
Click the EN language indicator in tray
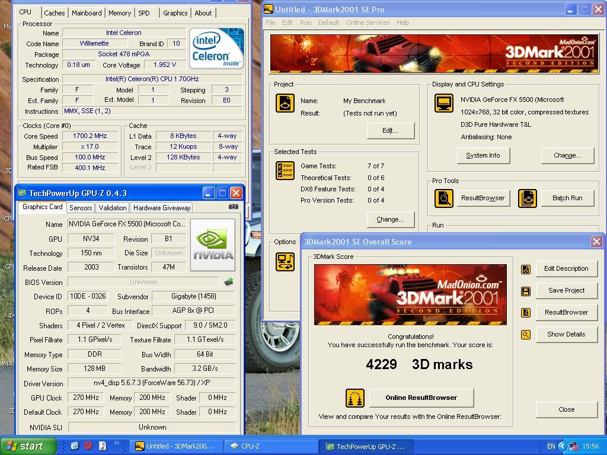click(551, 446)
